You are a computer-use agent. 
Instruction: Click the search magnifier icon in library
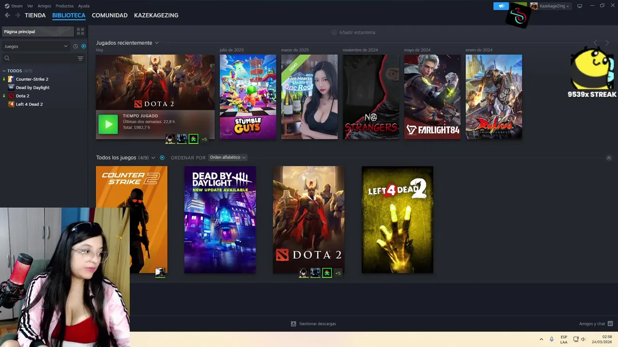[x=7, y=58]
